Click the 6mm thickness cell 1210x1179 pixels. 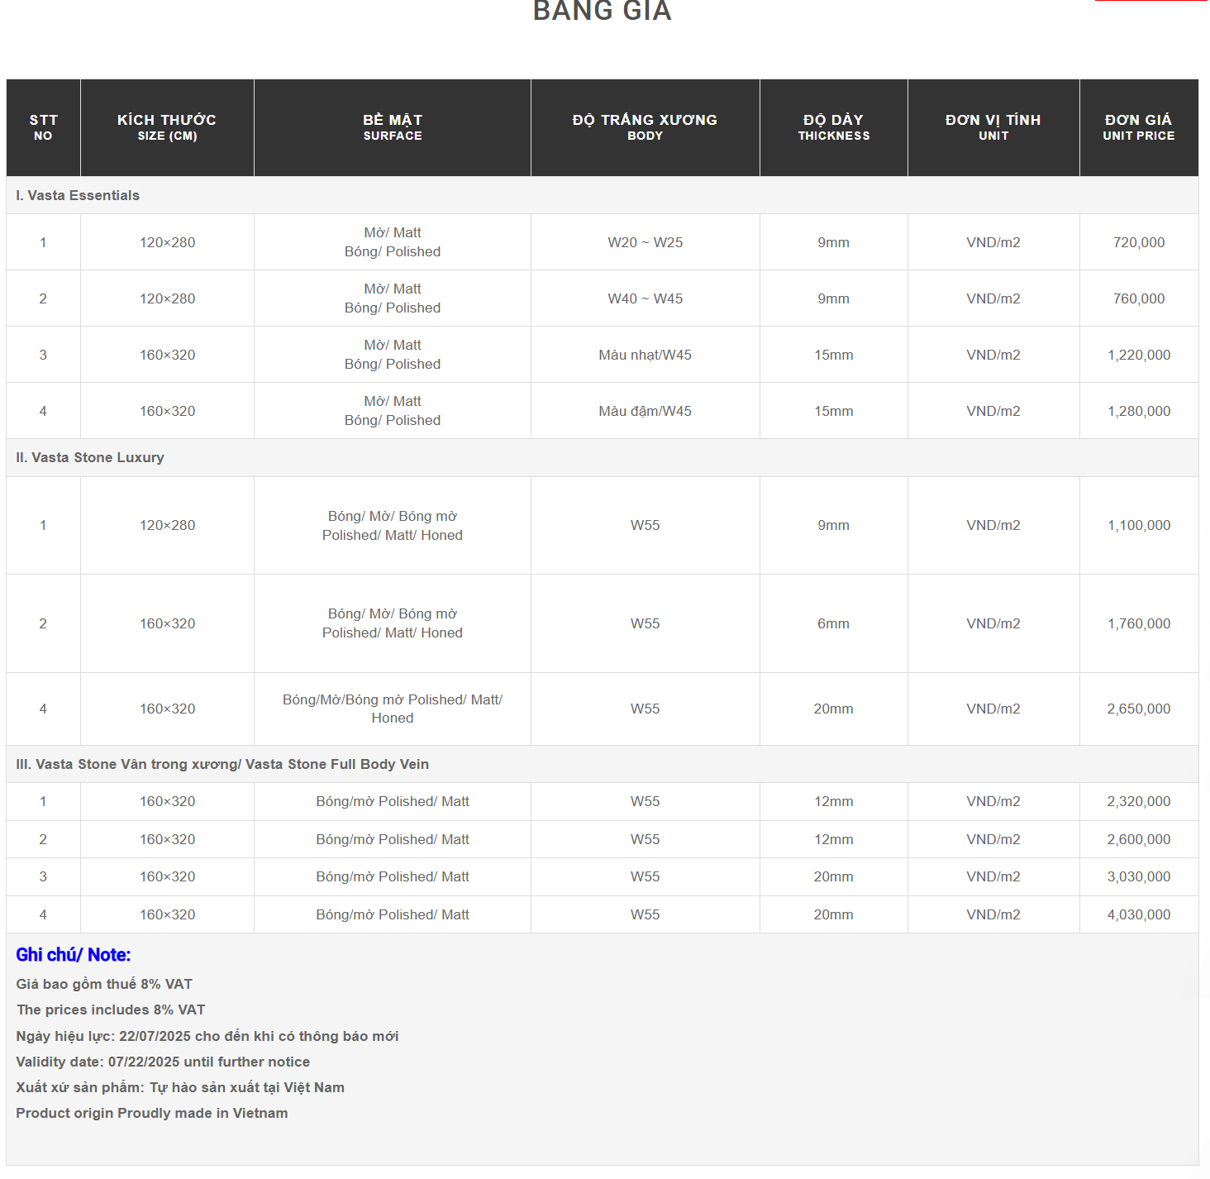point(833,623)
